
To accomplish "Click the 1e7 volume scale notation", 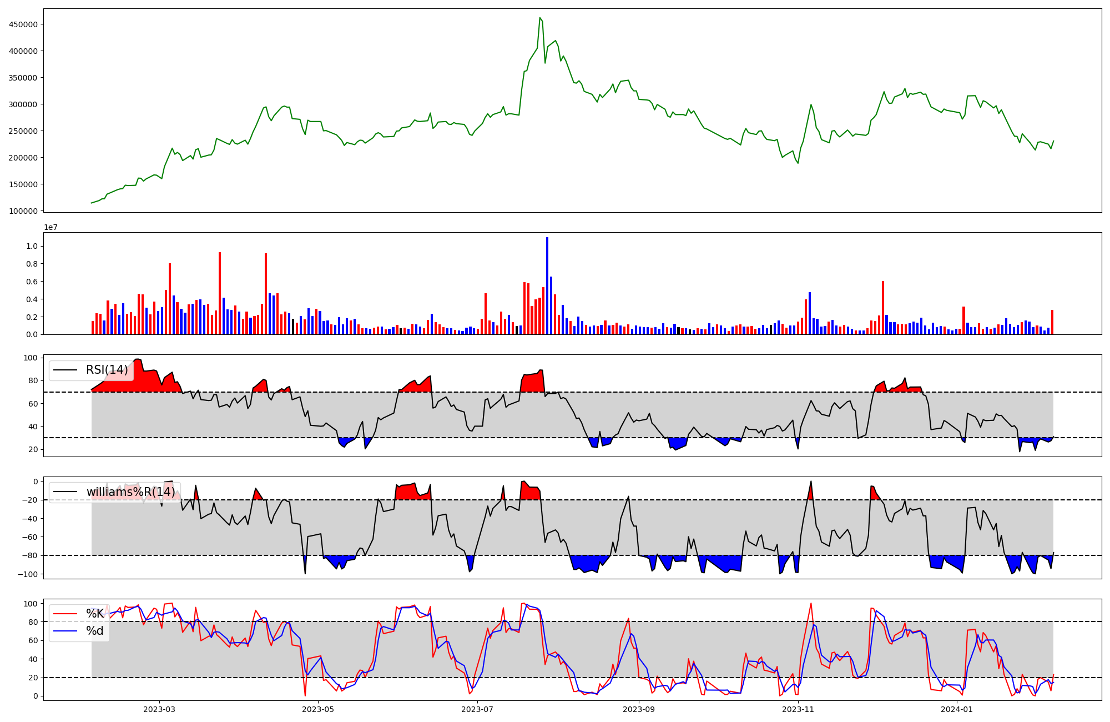I will pyautogui.click(x=51, y=228).
